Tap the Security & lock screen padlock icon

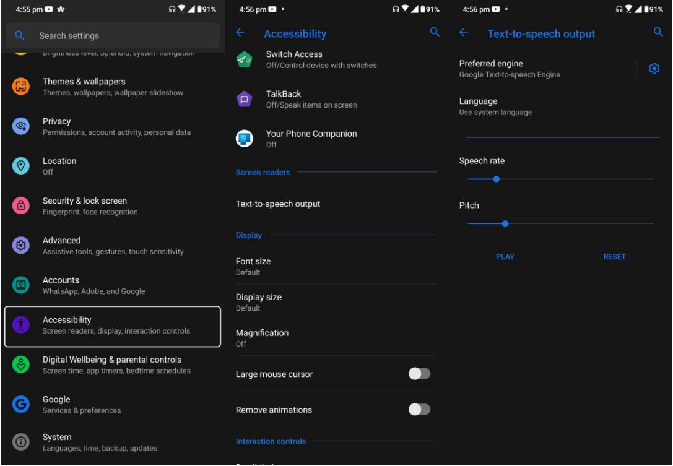20,205
